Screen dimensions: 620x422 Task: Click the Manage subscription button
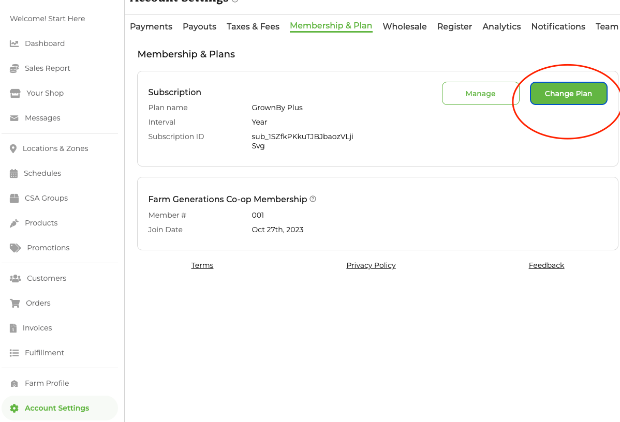click(480, 94)
